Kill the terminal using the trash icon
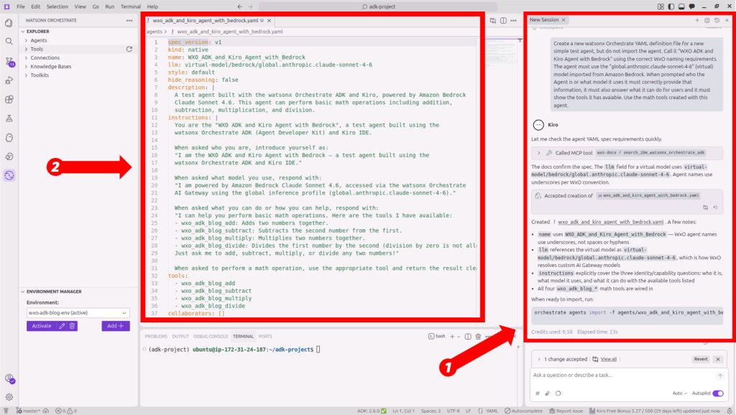 click(x=479, y=336)
